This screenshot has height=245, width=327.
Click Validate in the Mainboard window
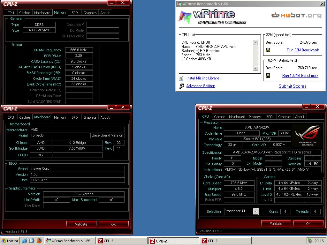(81, 224)
